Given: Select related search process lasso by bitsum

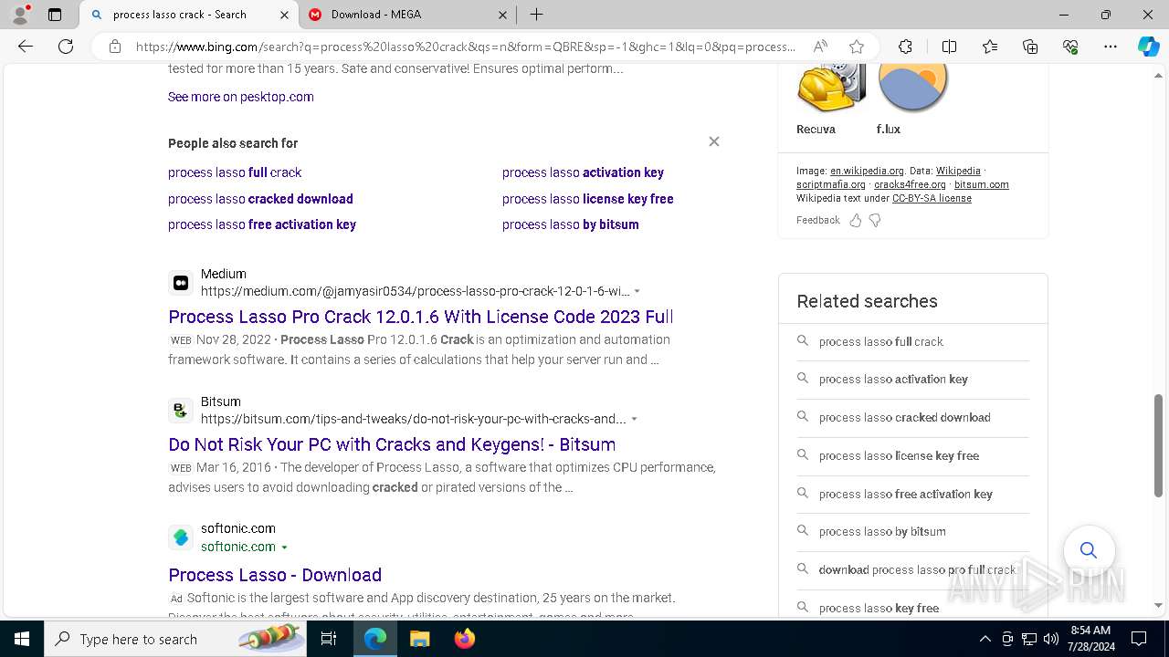Looking at the screenshot, I should [x=913, y=532].
